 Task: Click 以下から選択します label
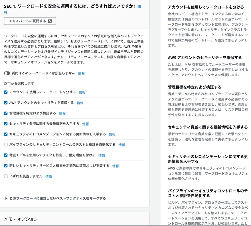click(19, 83)
